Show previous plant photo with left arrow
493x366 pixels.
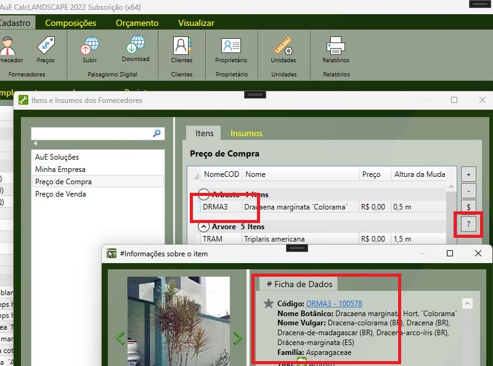(x=120, y=338)
